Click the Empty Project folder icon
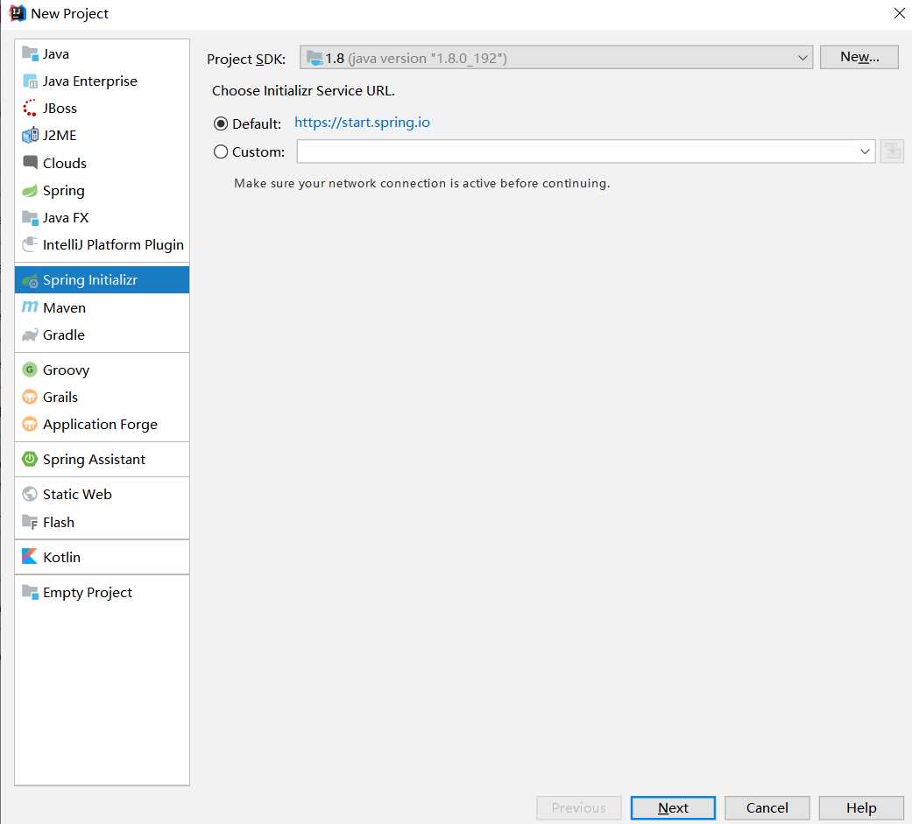This screenshot has height=824, width=912. tap(30, 592)
